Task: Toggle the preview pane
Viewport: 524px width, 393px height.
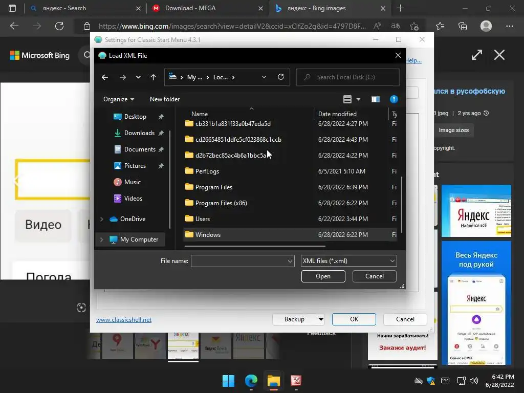Action: pyautogui.click(x=375, y=99)
